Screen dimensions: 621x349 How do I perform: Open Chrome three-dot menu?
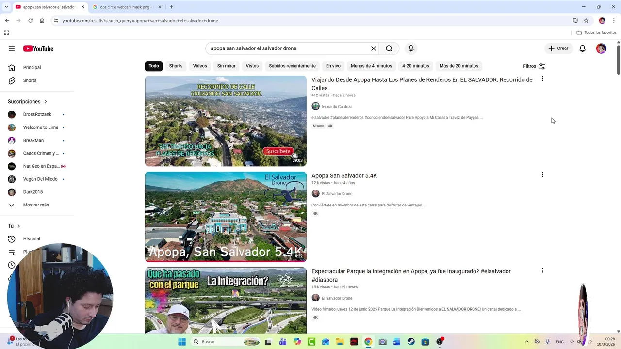tap(614, 21)
